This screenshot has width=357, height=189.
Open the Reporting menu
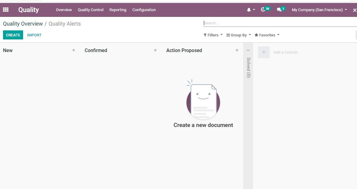(x=118, y=10)
